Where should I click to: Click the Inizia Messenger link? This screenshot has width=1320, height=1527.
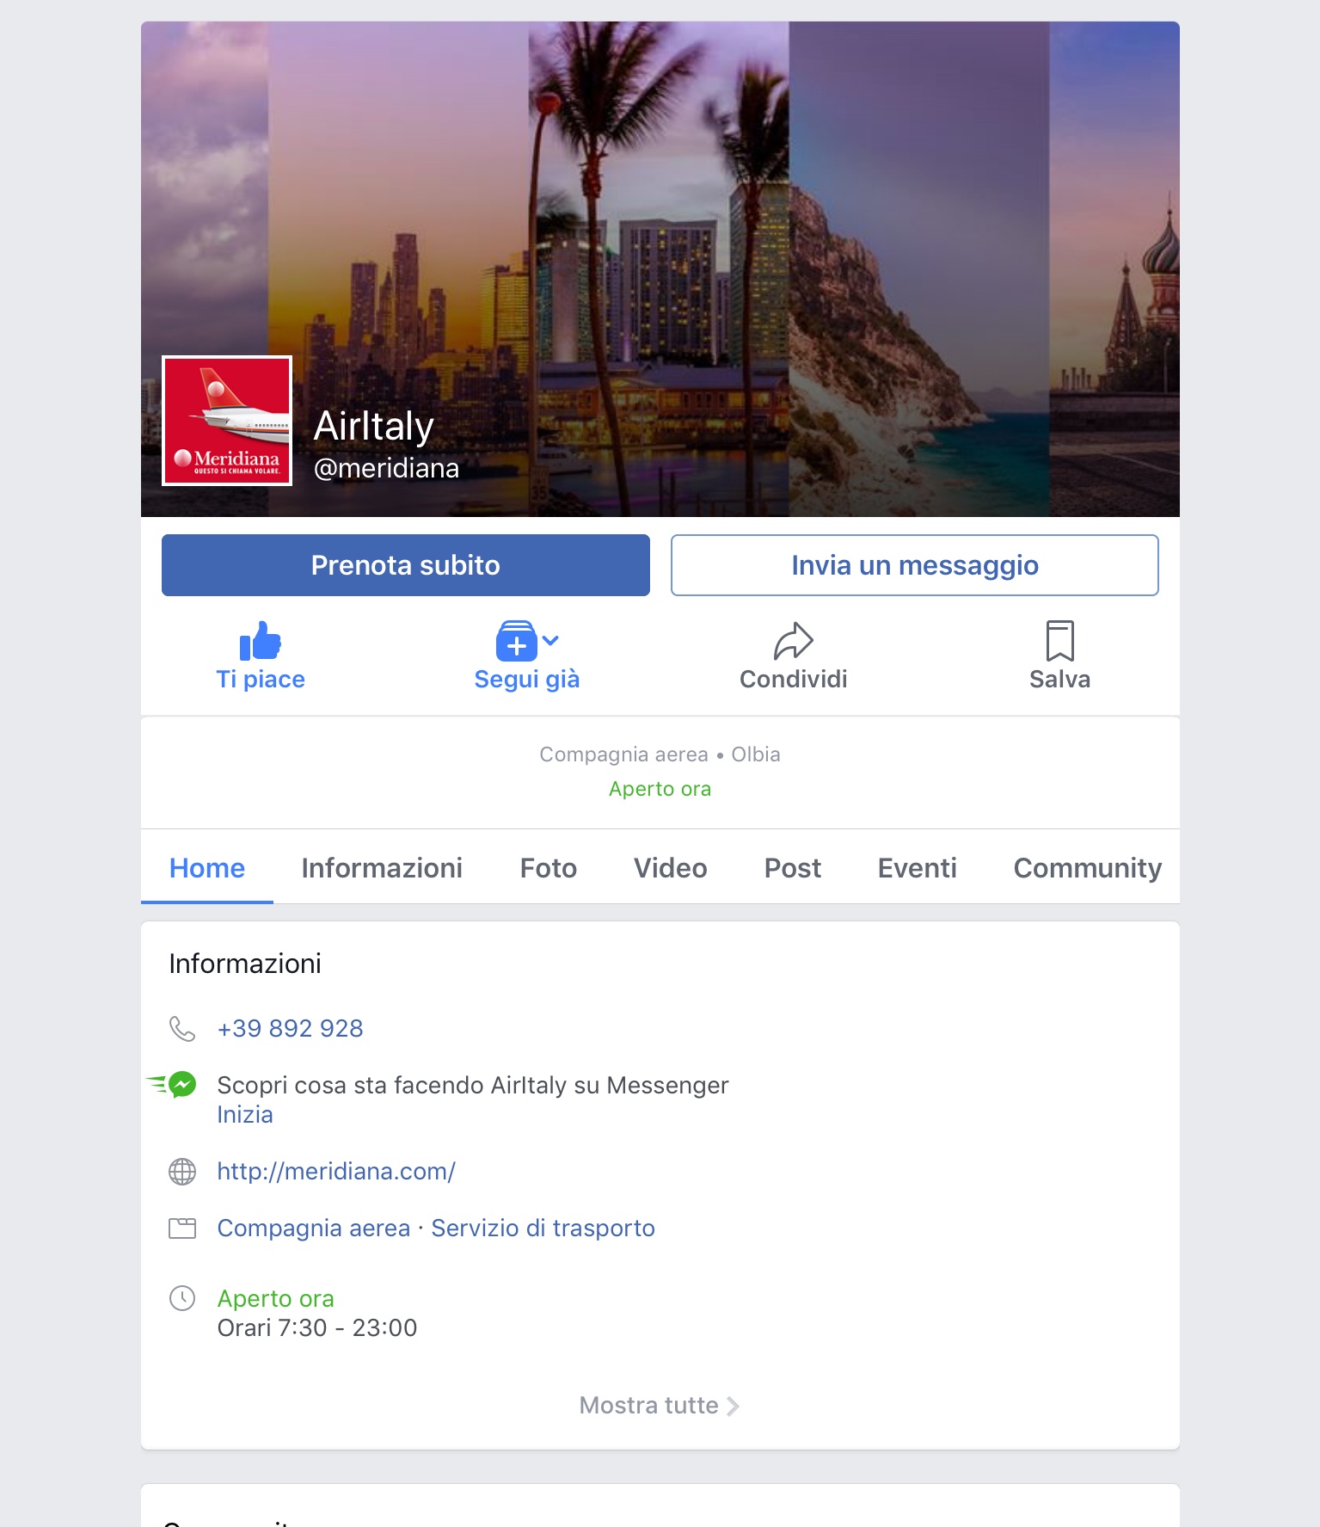pyautogui.click(x=245, y=1114)
